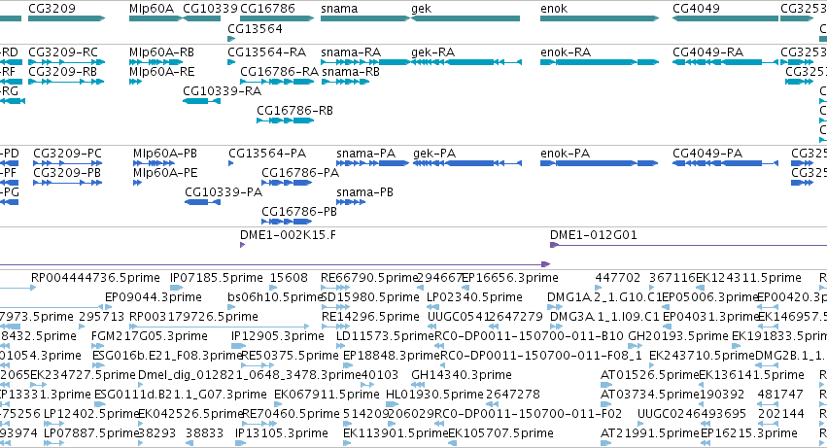The image size is (827, 448).
Task: Select transcript CG3209-RB
Action: click(62, 72)
